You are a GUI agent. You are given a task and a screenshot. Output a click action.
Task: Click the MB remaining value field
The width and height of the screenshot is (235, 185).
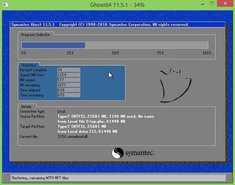pyautogui.click(x=69, y=85)
